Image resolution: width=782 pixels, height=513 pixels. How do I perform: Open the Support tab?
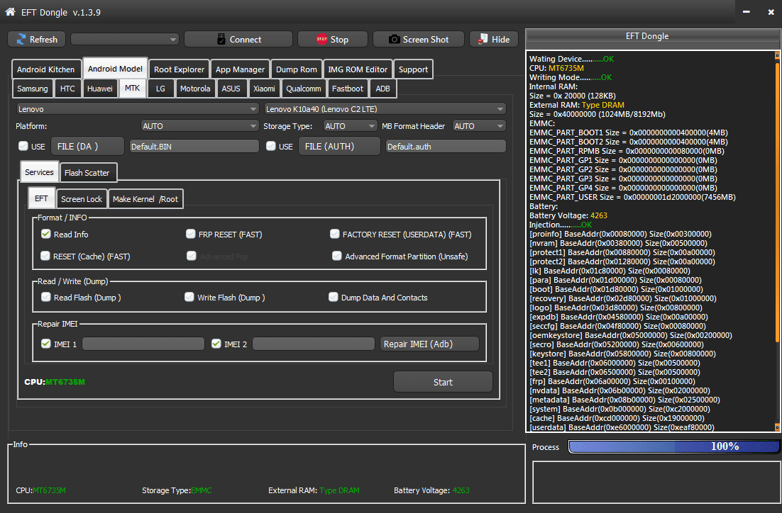(413, 69)
